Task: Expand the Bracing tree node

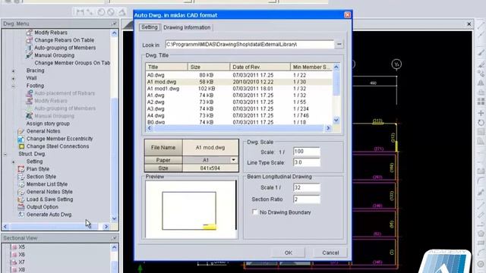Action: (14, 71)
